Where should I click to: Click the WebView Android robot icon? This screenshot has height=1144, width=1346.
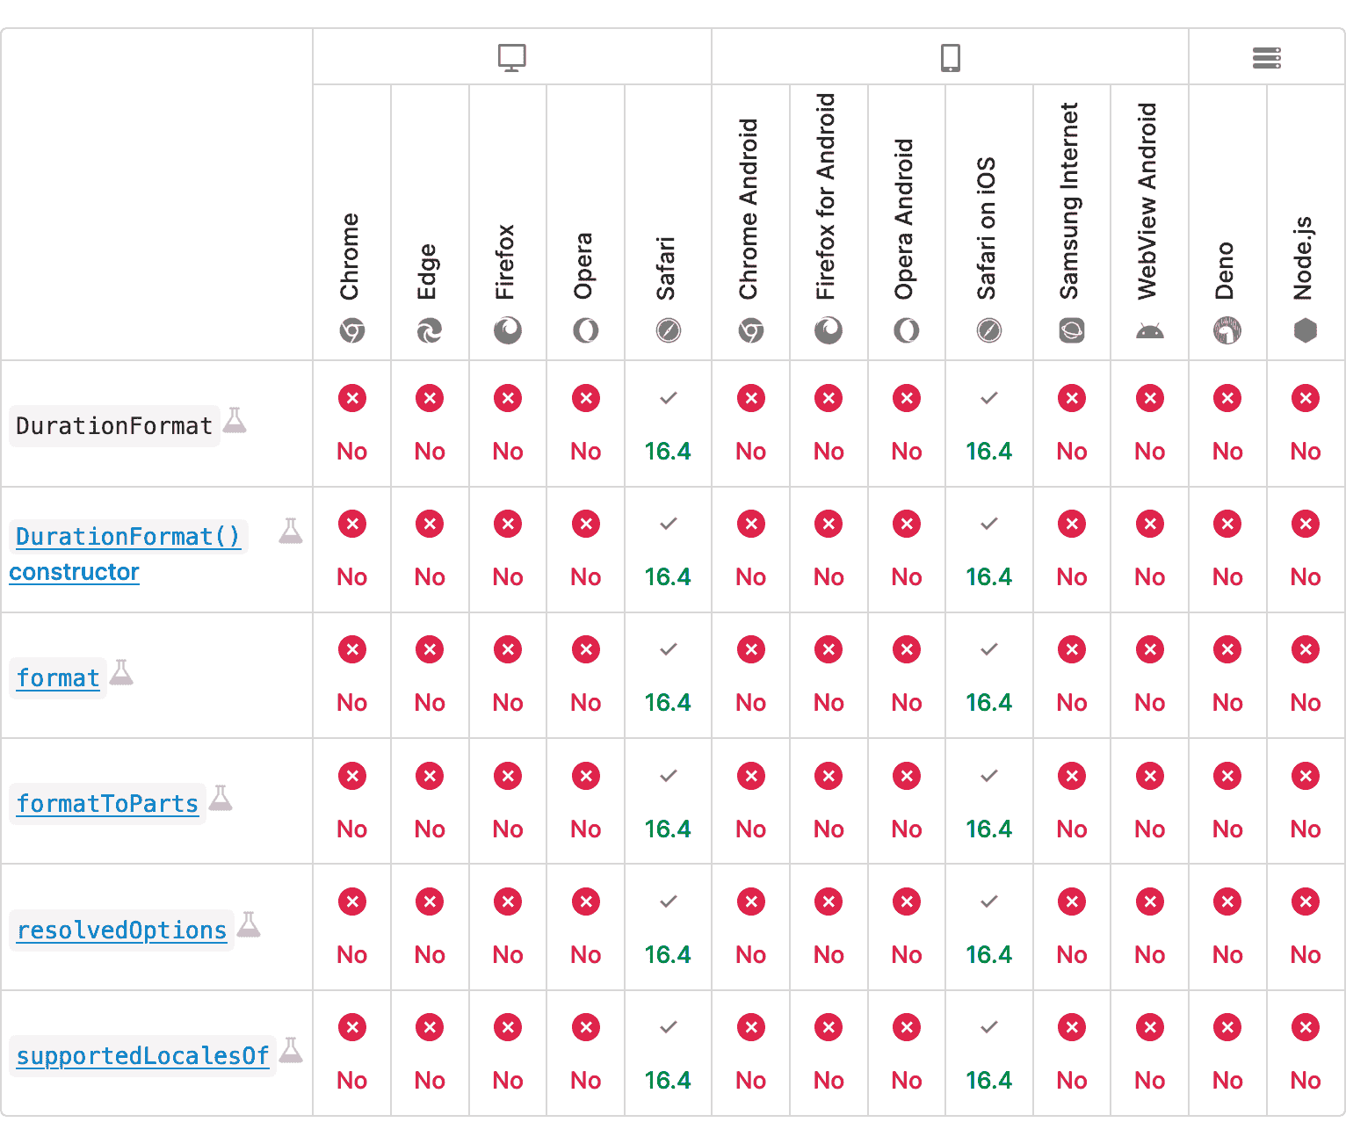[1149, 331]
